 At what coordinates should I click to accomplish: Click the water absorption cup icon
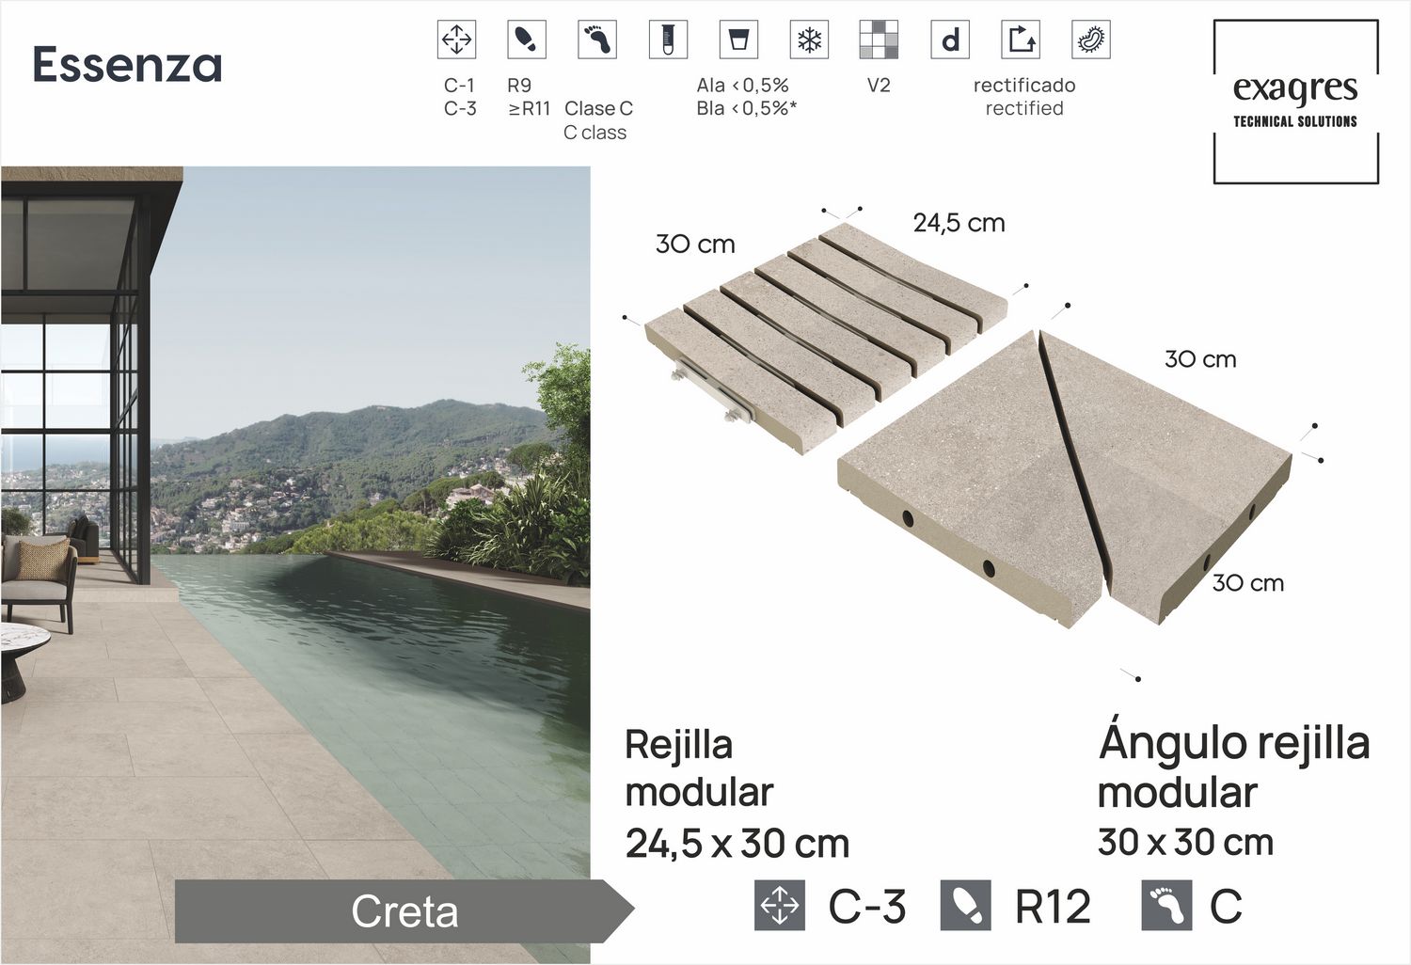pyautogui.click(x=738, y=40)
